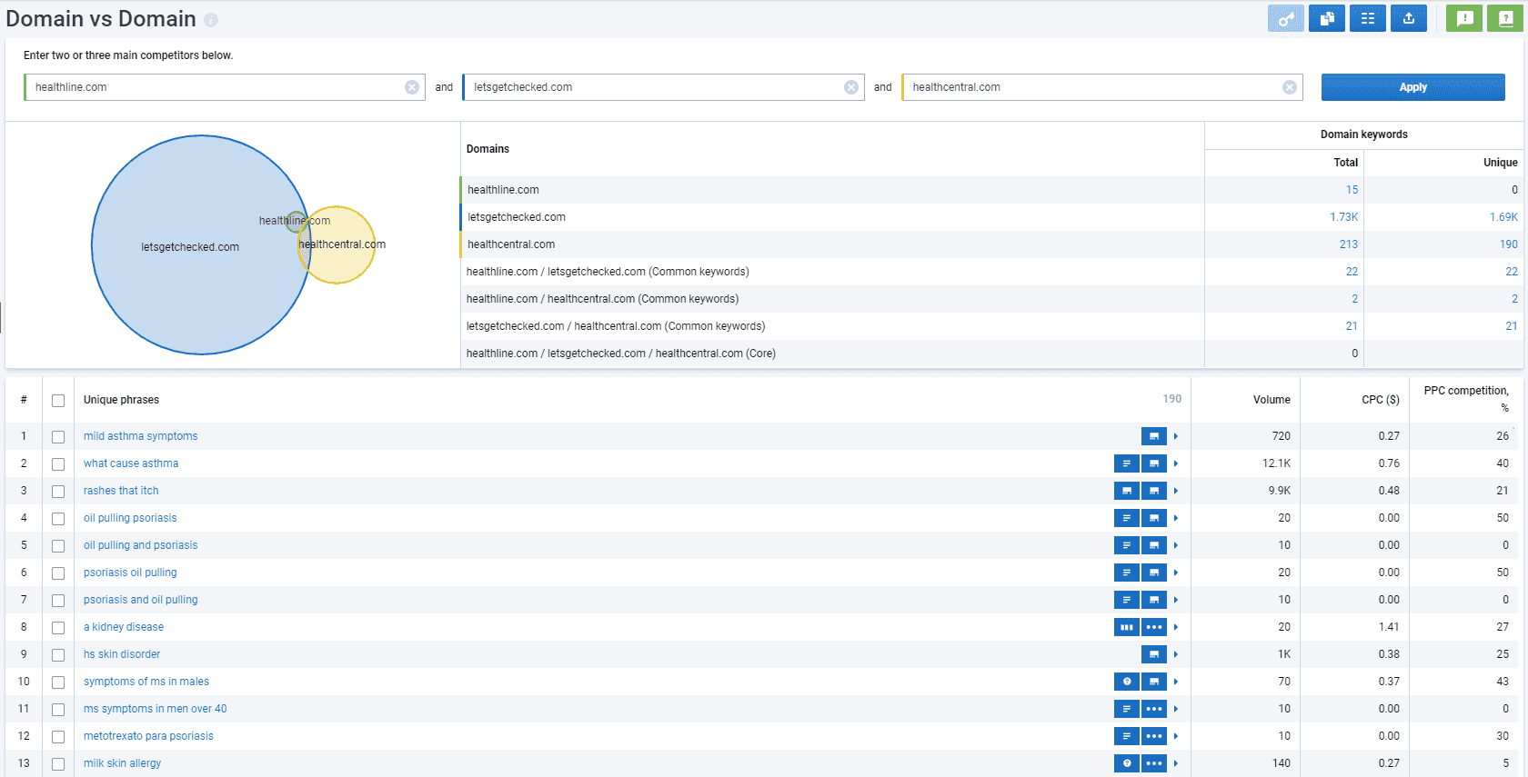Expand the arrow for psoriasis and oil pulling row
The height and width of the screenshot is (777, 1528).
(1176, 600)
